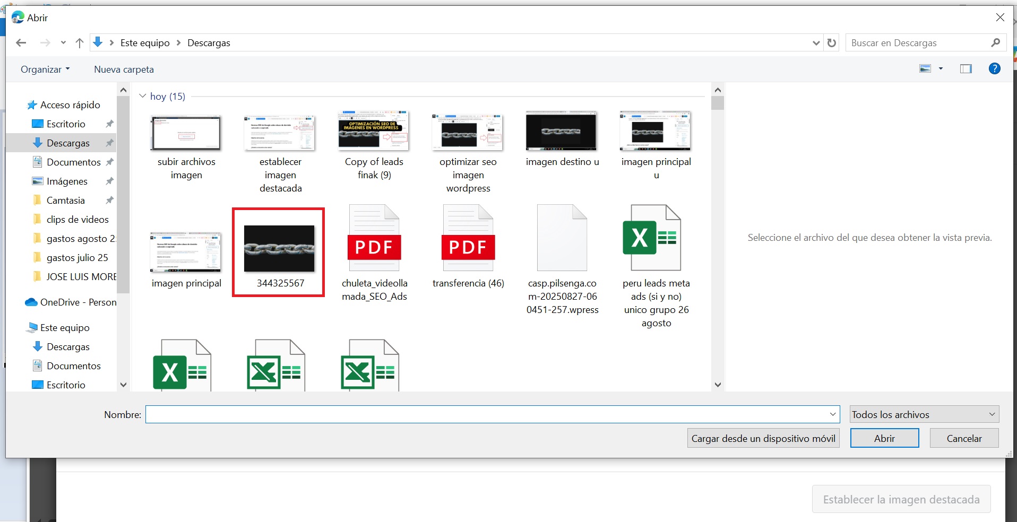The height and width of the screenshot is (522, 1017).
Task: Click Cargar desde un dispositivo móvil
Action: pyautogui.click(x=763, y=438)
